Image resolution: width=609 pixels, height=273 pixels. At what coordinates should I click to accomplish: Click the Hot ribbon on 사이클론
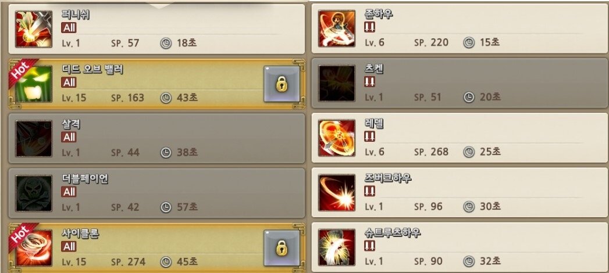[x=23, y=234]
